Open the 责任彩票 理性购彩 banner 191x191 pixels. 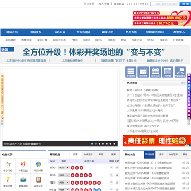[157, 141]
